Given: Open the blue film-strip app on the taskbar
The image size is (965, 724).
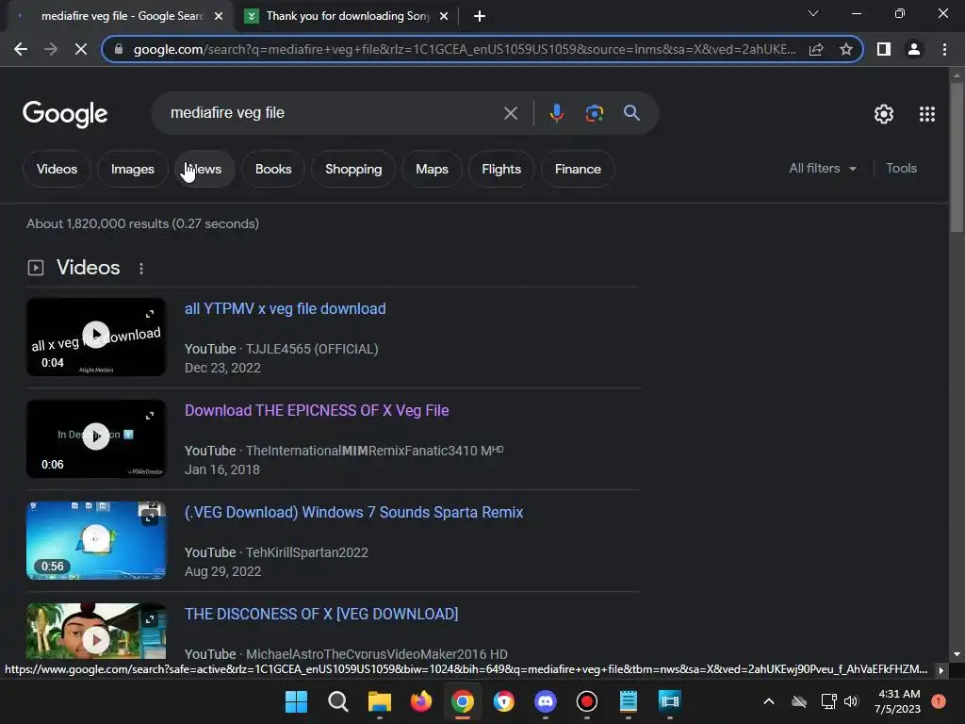Looking at the screenshot, I should point(669,701).
